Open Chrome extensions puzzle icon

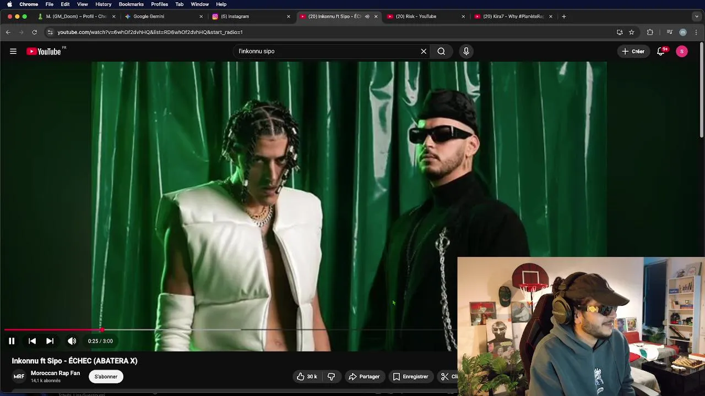tap(650, 32)
